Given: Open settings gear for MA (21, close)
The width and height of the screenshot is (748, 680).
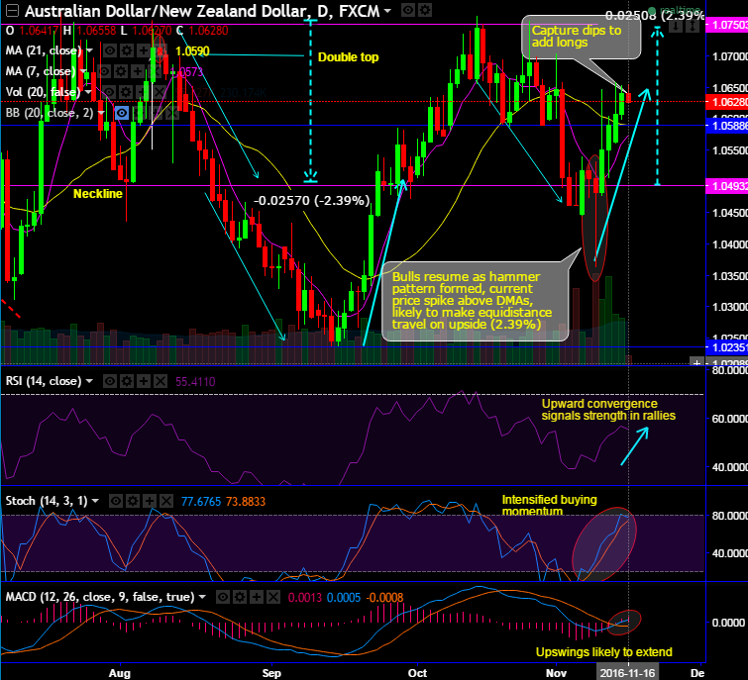Looking at the screenshot, I should pos(126,51).
